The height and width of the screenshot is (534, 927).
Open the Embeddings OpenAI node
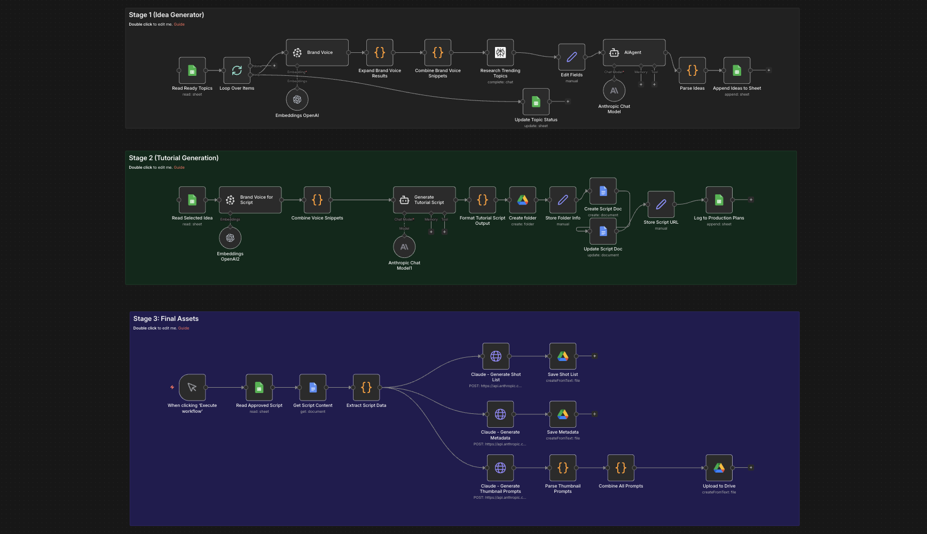[x=297, y=99]
